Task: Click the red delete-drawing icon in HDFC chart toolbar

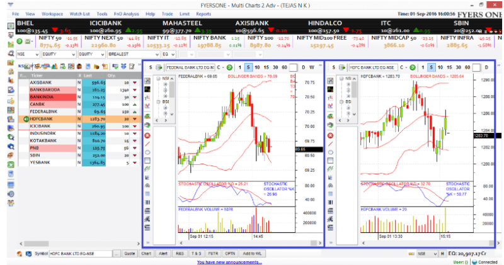Action: click(330, 135)
